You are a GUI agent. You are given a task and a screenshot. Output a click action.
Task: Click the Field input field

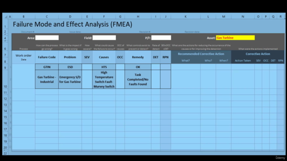(x=104, y=38)
